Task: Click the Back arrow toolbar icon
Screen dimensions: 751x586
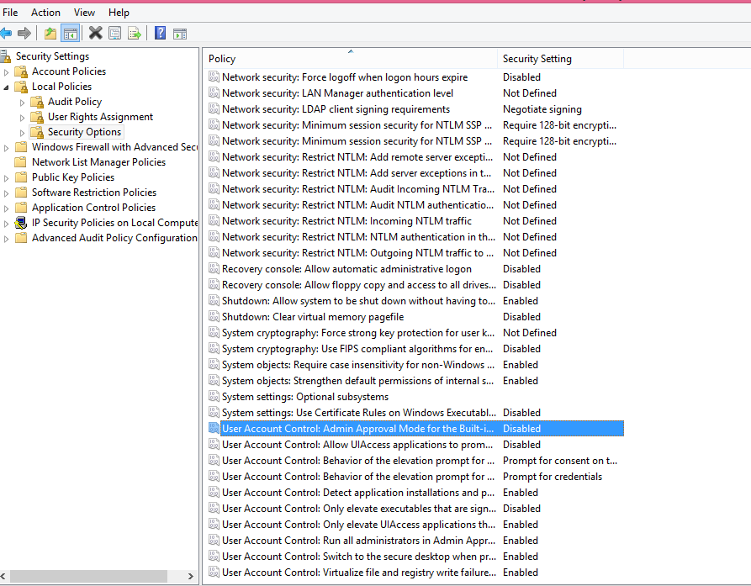Action: [x=7, y=34]
